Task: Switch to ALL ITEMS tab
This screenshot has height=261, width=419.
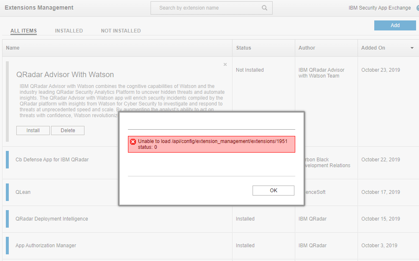Action: [x=23, y=30]
